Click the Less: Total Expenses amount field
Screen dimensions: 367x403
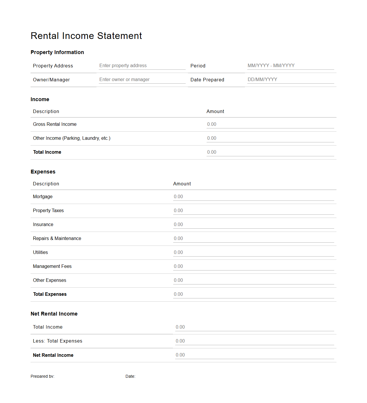point(255,341)
